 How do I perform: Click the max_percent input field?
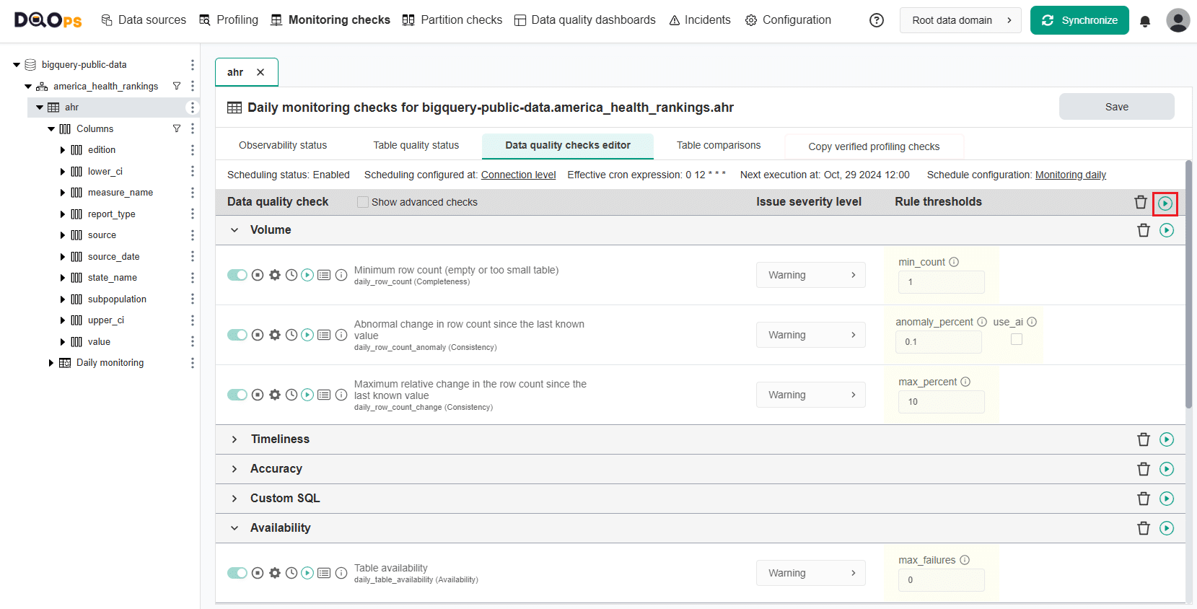point(941,402)
